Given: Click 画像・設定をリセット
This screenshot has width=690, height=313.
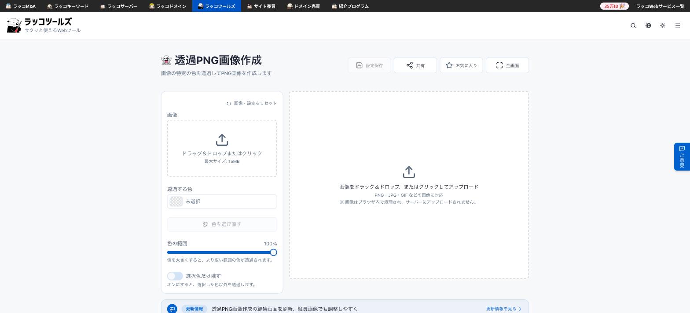Looking at the screenshot, I should 252,104.
